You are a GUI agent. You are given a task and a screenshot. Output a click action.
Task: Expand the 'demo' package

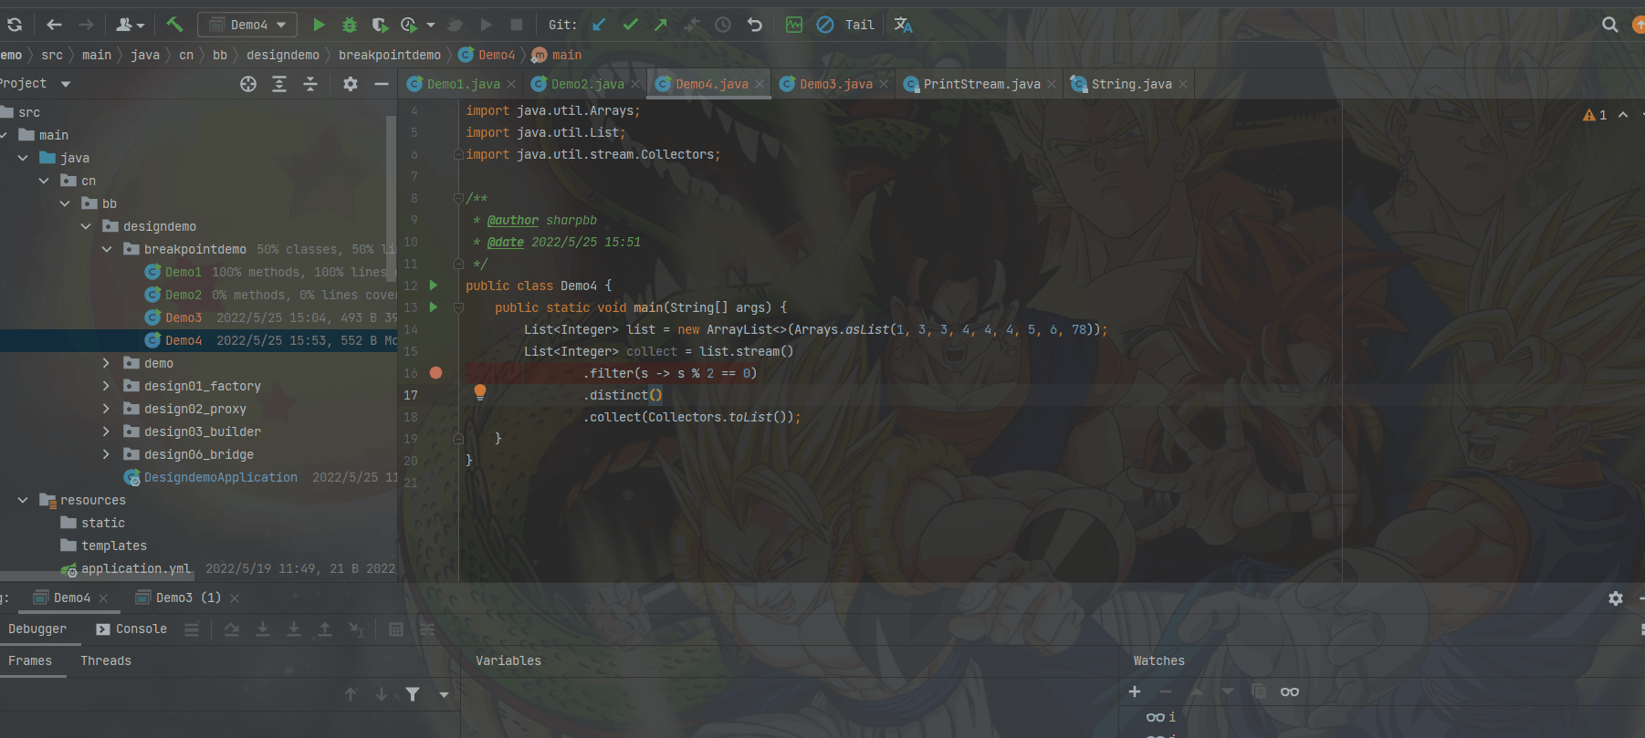(106, 363)
